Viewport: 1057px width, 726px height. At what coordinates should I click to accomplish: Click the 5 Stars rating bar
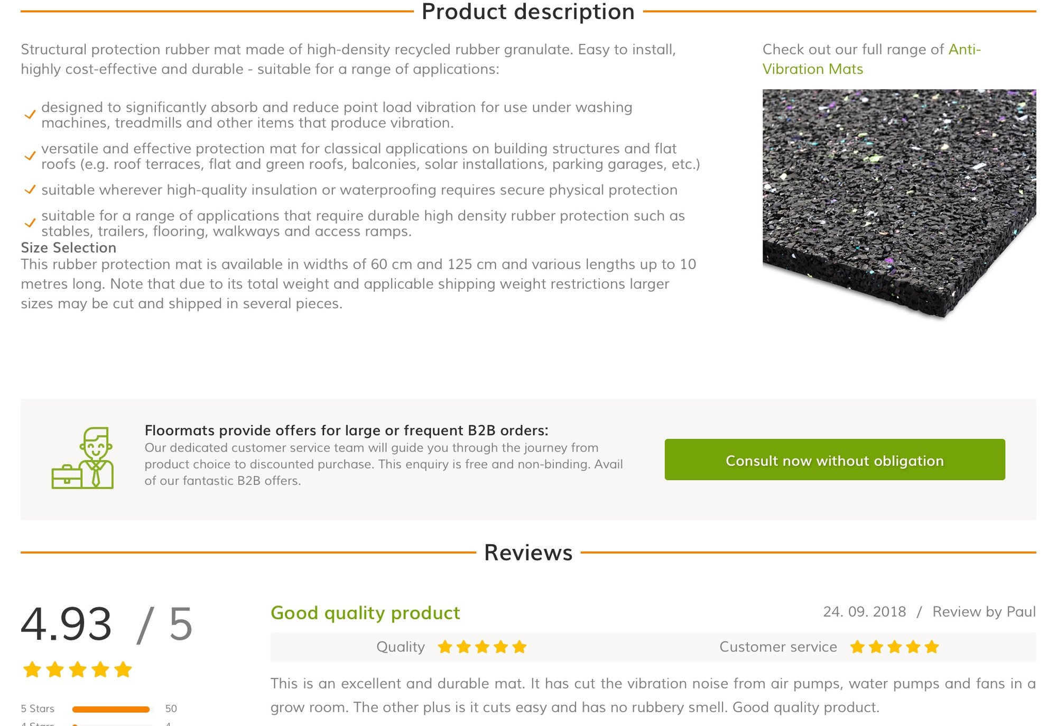pos(111,709)
